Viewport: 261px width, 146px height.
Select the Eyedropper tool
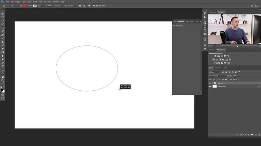[2, 31]
